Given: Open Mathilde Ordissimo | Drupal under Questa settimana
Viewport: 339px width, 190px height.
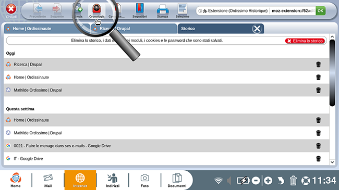Looking at the screenshot, I should pos(38,133).
